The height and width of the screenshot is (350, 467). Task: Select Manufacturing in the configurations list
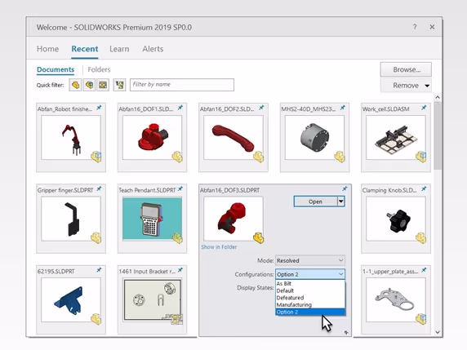point(294,305)
